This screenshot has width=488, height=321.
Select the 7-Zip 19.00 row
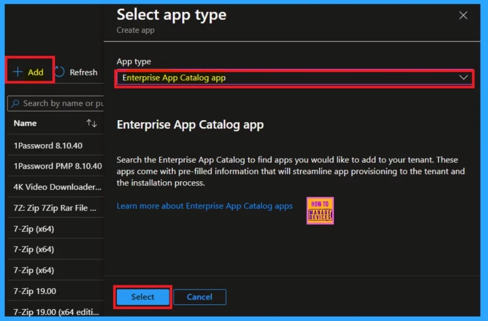tap(55, 291)
